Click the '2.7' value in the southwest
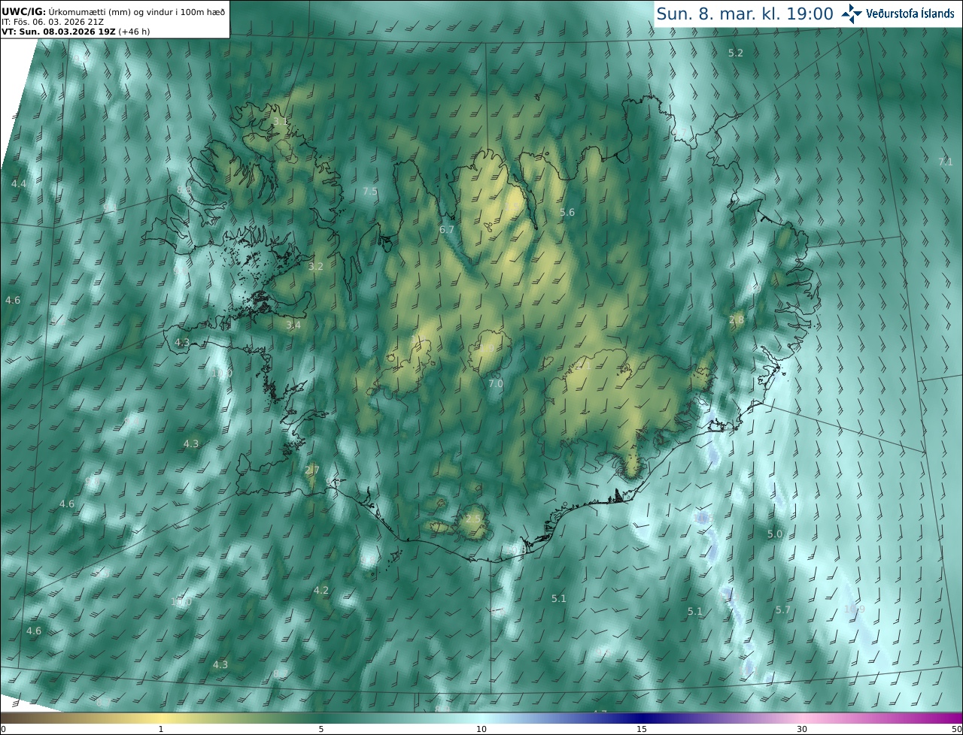963x735 pixels. pyautogui.click(x=312, y=470)
